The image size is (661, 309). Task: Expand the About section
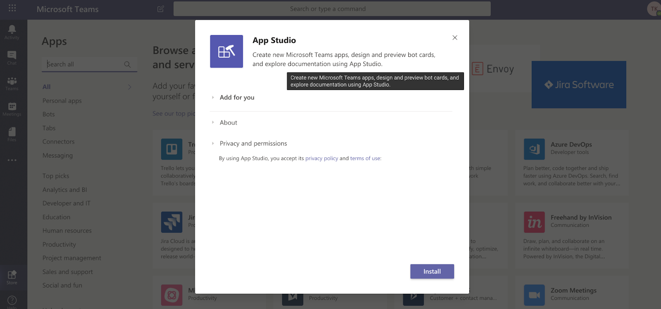point(228,123)
